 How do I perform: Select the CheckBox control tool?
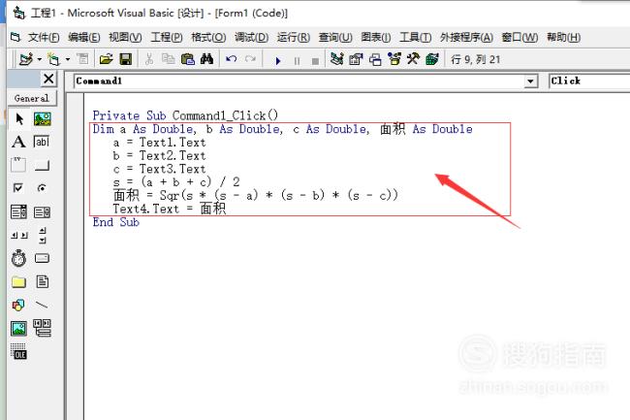(x=18, y=188)
